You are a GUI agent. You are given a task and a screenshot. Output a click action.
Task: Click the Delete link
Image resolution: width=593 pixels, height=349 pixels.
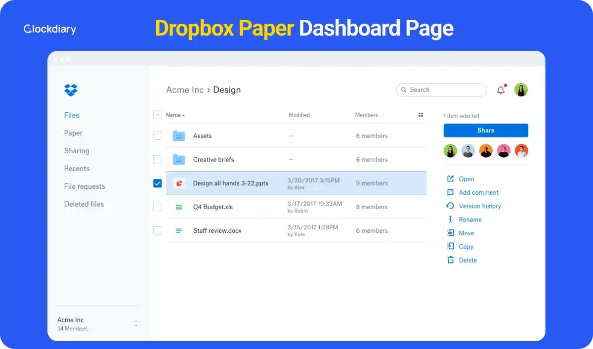pyautogui.click(x=468, y=260)
